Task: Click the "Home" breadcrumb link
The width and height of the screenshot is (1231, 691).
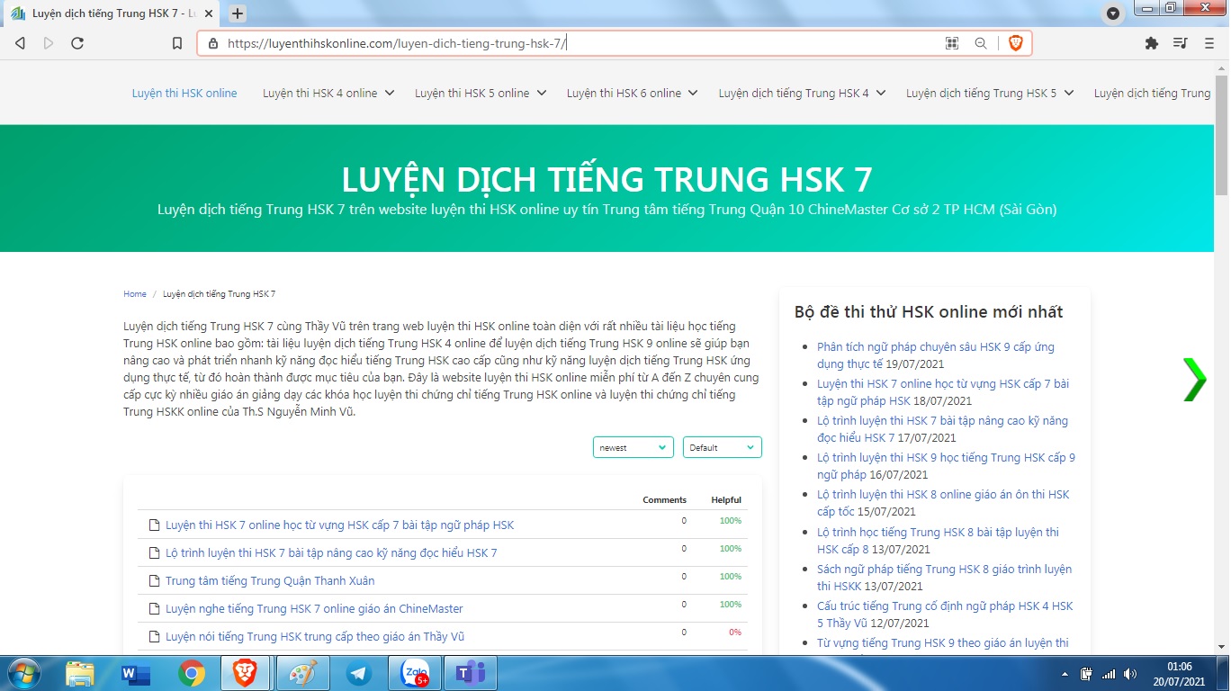Action: tap(135, 294)
